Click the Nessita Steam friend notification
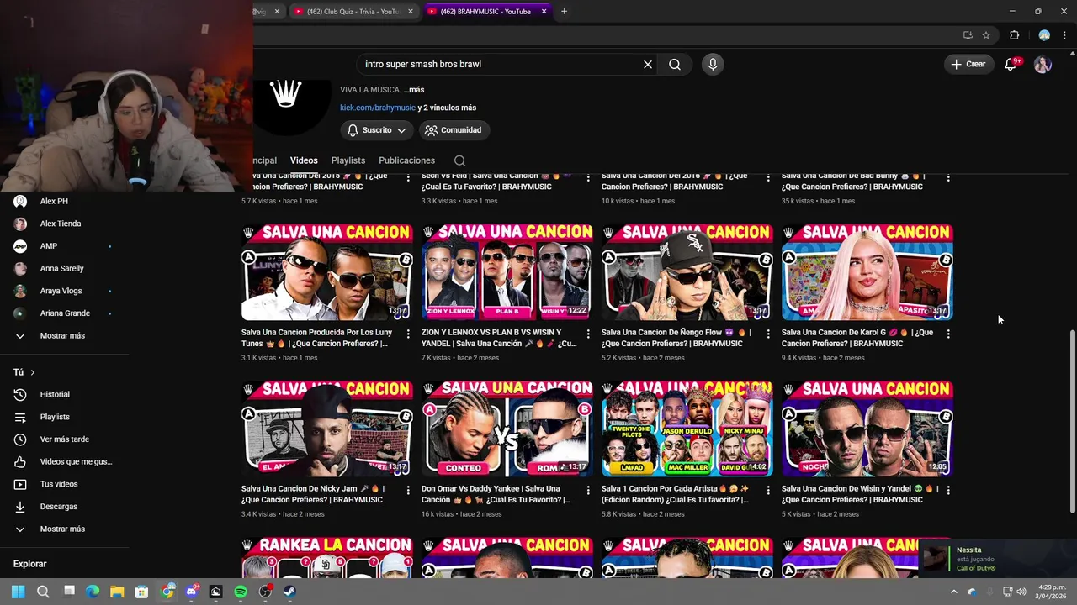Screen dimensions: 1077x605 point(998,559)
